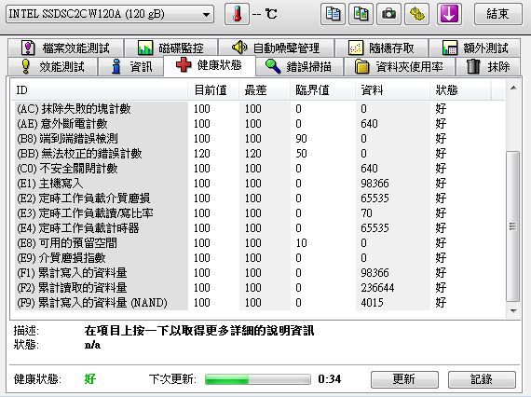Image resolution: width=531 pixels, height=397 pixels.
Task: Select the (F9) 累計寫入的資料量 (NAND) row
Action: point(259,303)
